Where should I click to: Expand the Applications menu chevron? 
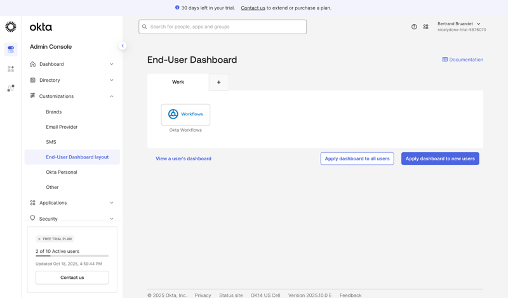point(112,202)
